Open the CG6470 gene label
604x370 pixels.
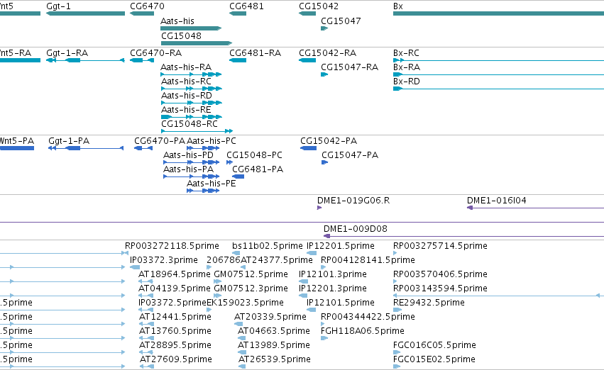point(147,6)
